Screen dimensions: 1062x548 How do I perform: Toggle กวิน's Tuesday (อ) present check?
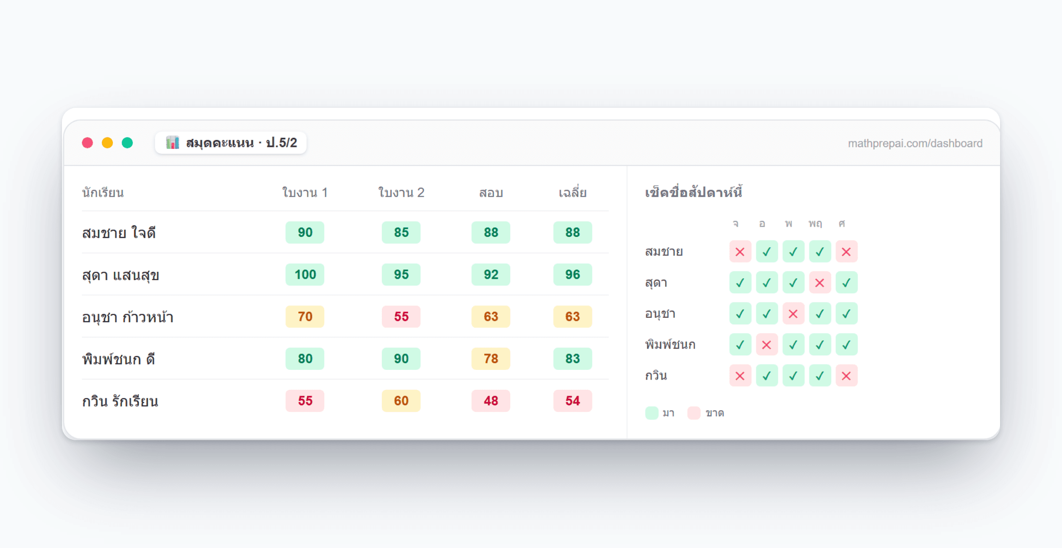pyautogui.click(x=766, y=376)
